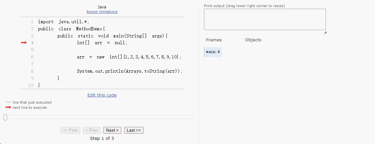This screenshot has width=375, height=144.
Task: Jump to end with Last >> button
Action: tap(134, 130)
